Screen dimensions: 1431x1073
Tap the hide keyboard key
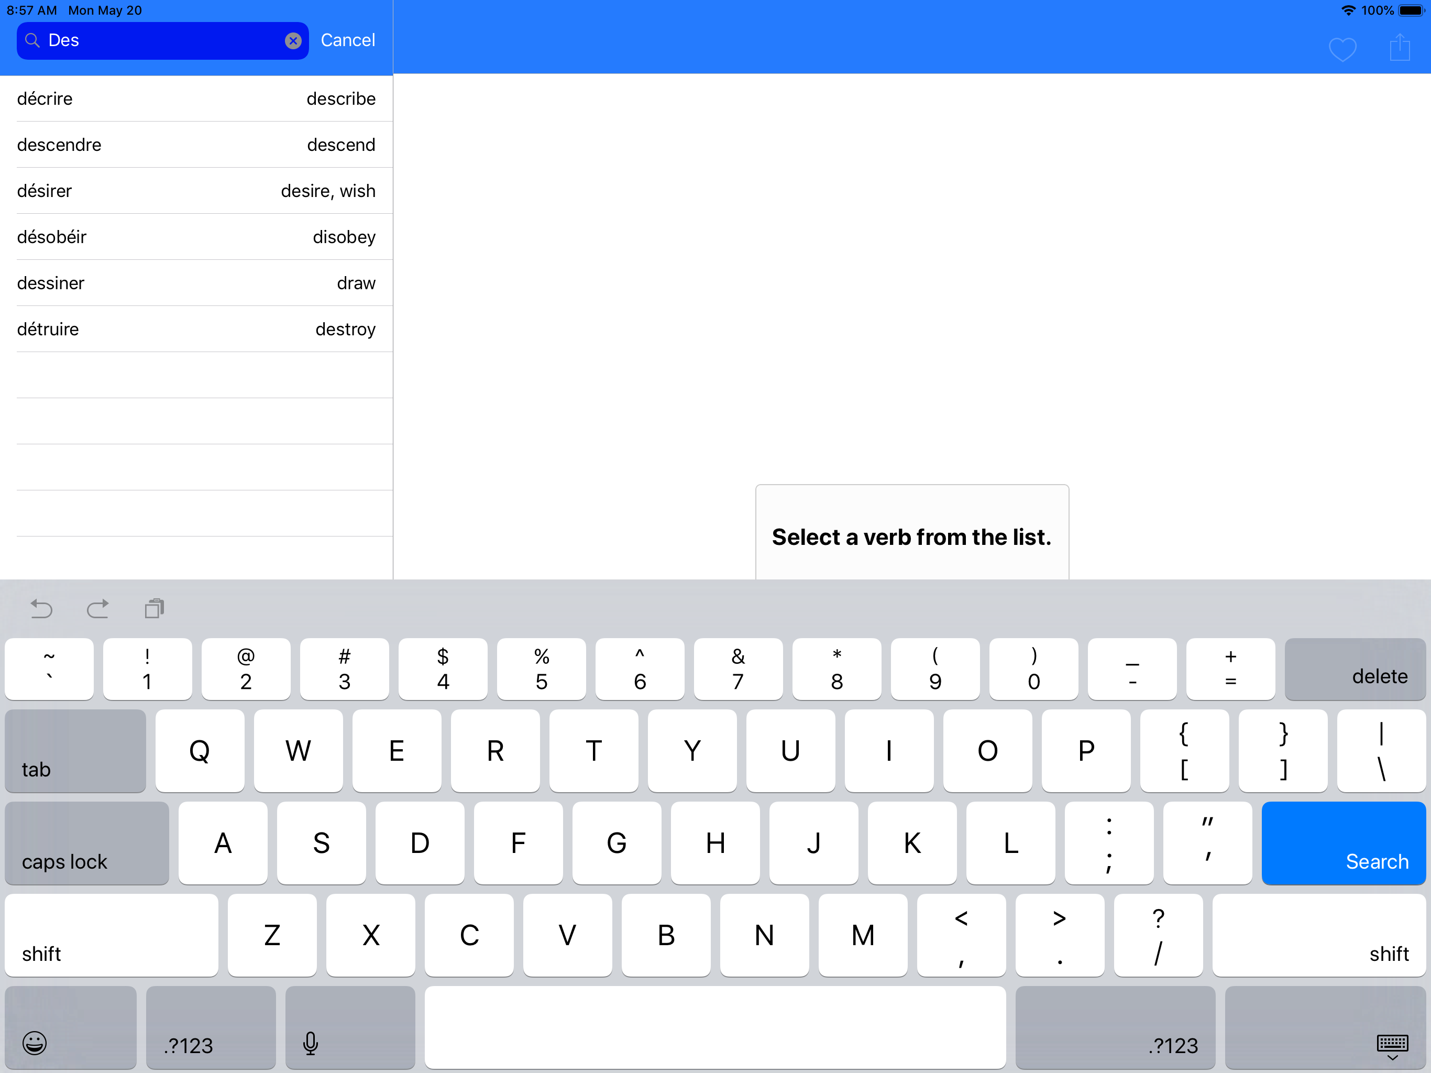[1325, 1028]
